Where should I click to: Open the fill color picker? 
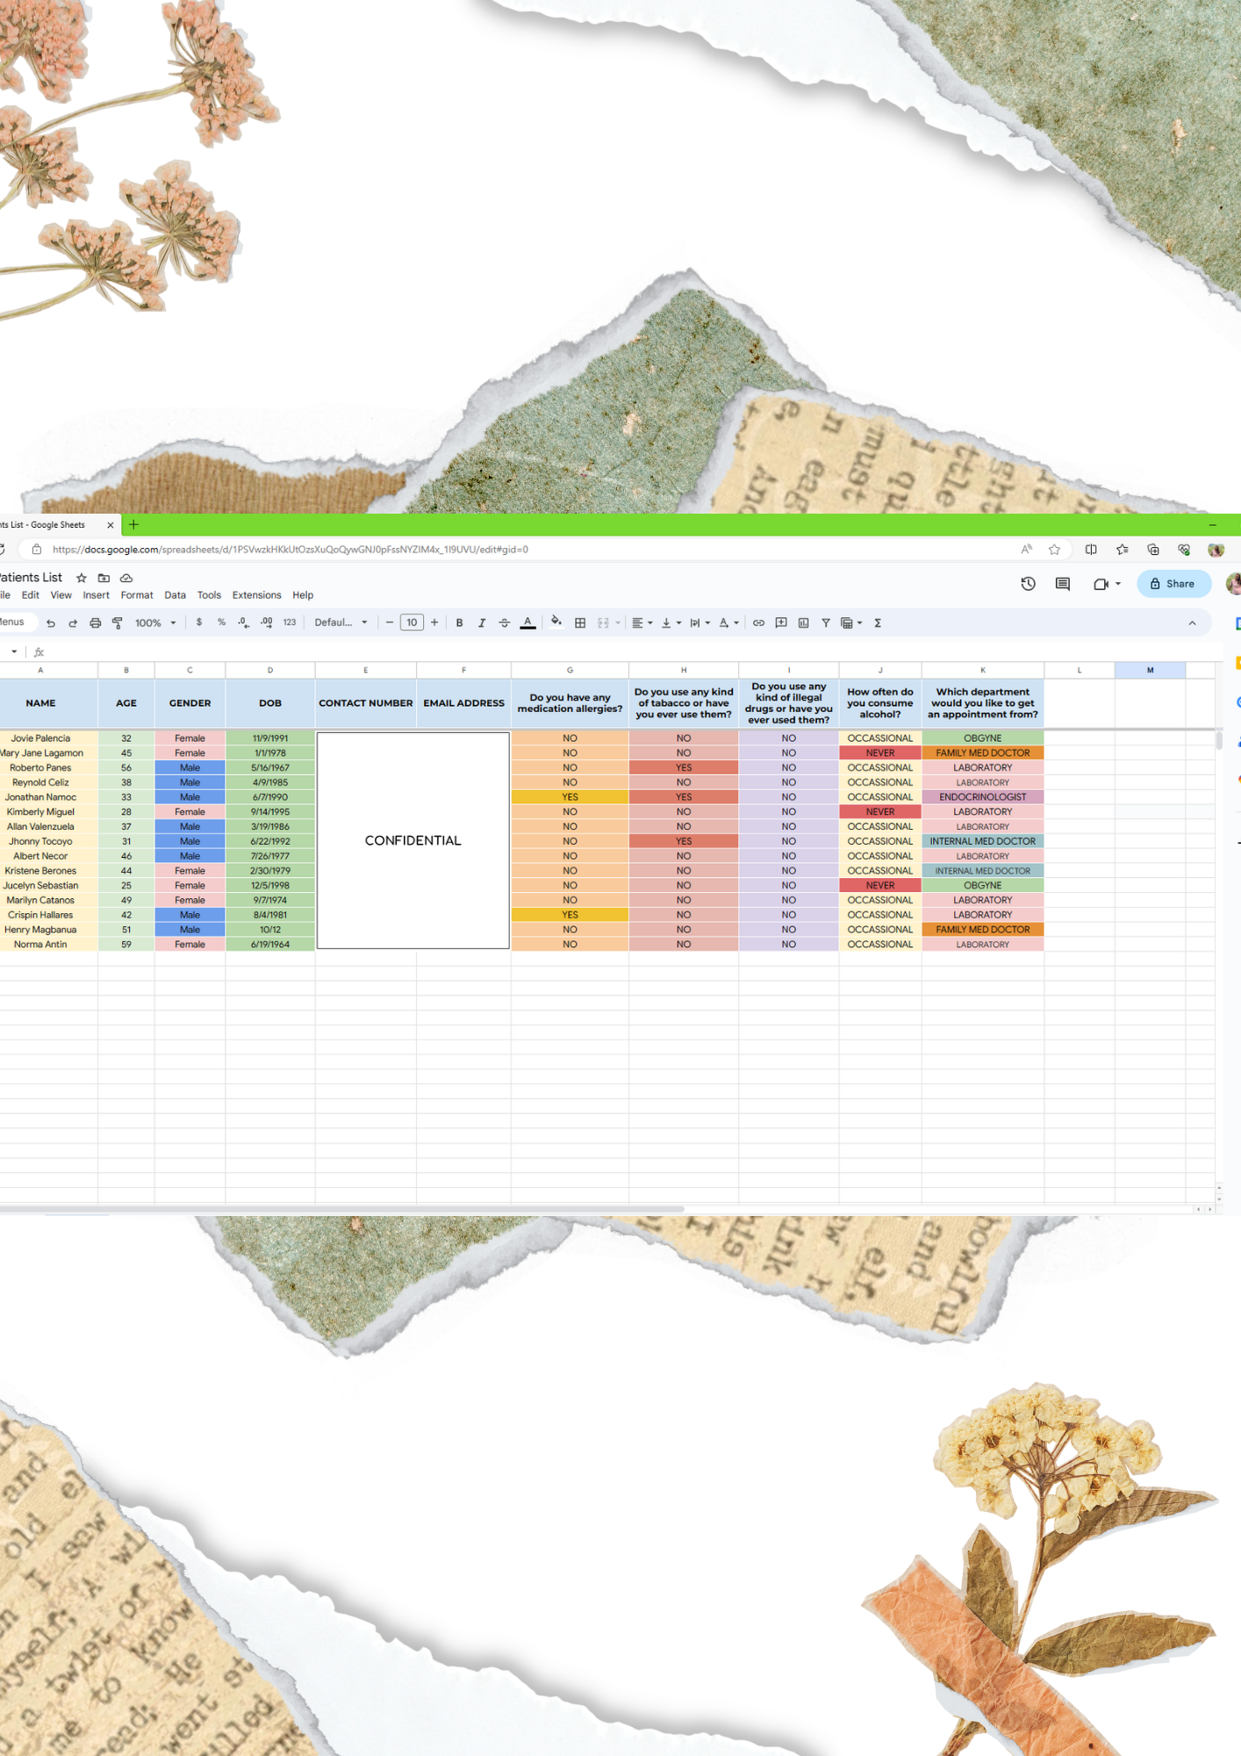click(556, 623)
